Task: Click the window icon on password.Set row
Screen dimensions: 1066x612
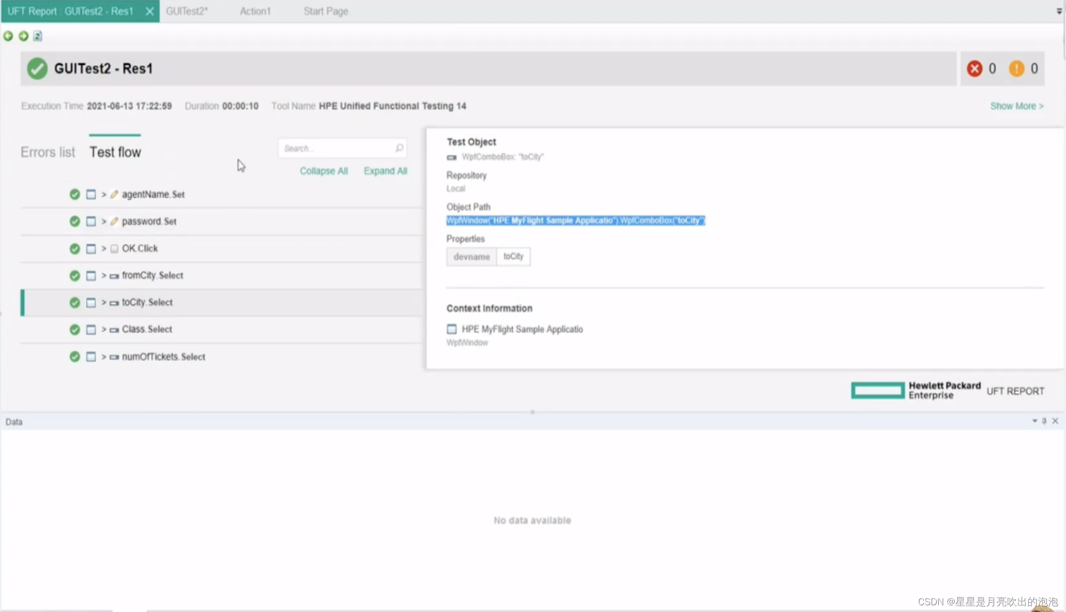Action: coord(91,222)
